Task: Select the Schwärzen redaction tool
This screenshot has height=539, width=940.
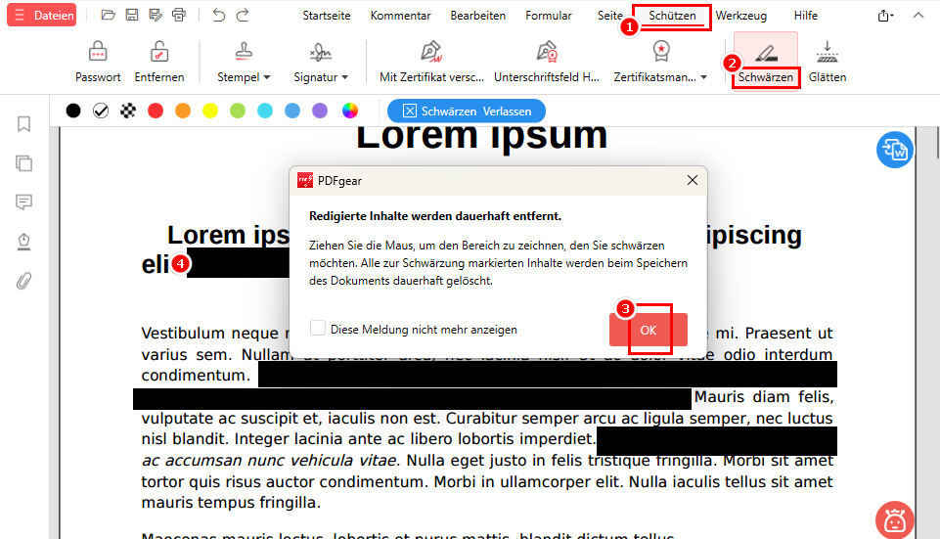Action: pos(766,62)
